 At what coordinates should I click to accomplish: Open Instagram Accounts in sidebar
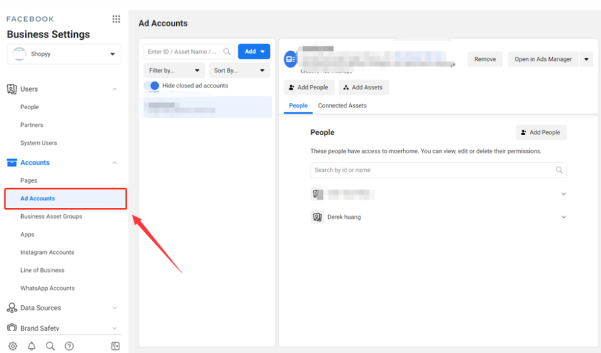pos(47,252)
